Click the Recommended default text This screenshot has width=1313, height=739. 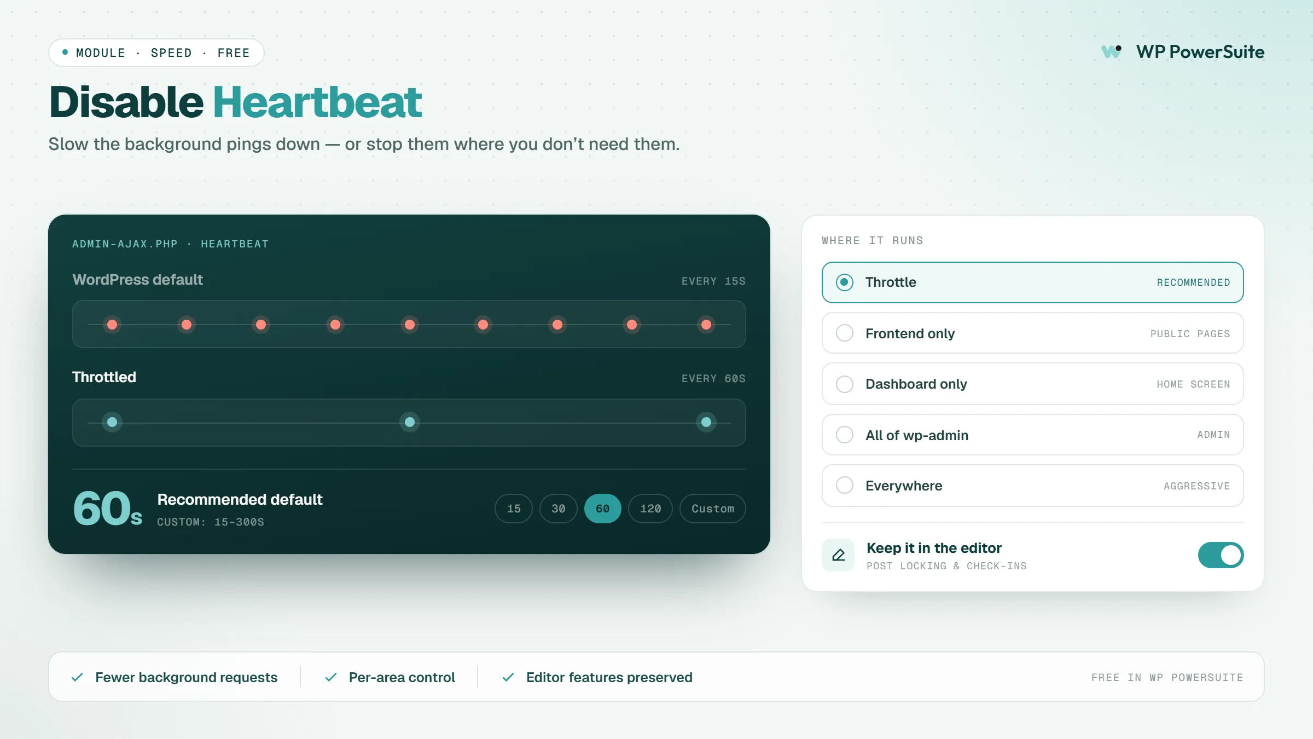click(x=240, y=499)
